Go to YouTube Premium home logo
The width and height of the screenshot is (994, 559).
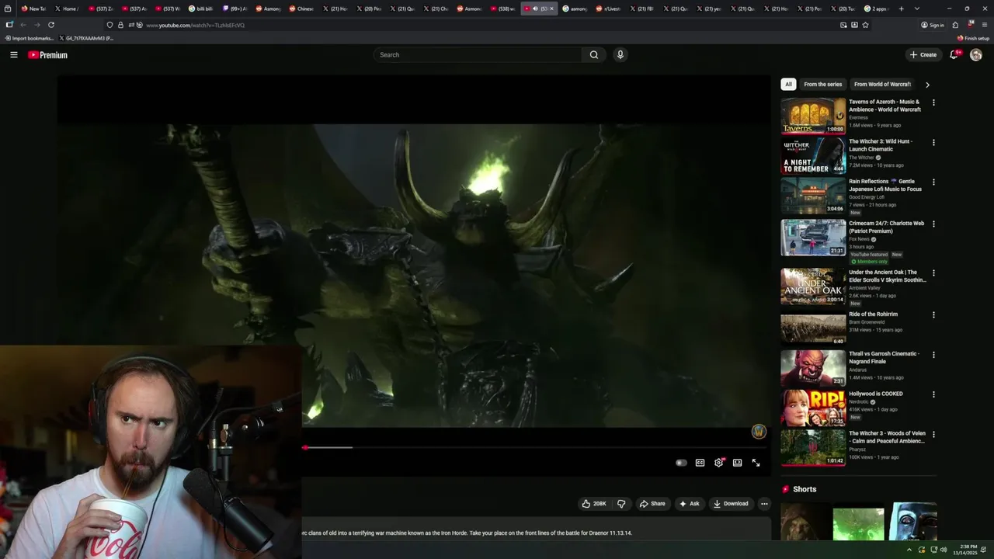tap(47, 54)
